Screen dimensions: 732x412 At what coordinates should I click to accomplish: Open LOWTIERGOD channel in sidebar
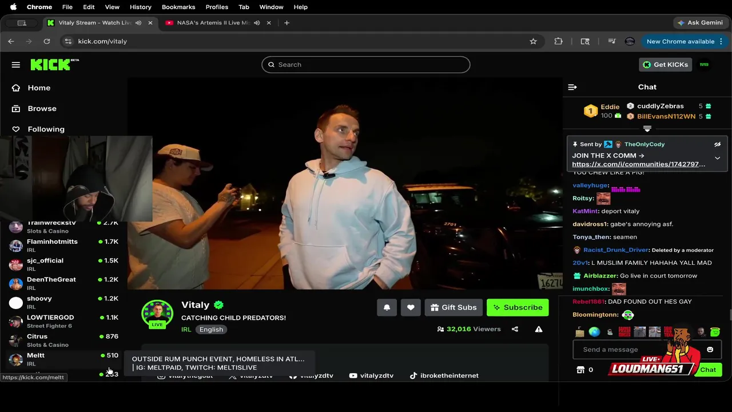click(x=64, y=321)
